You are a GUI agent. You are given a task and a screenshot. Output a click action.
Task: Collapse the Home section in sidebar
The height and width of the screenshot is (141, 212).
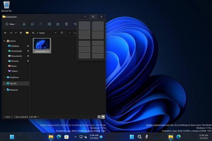pyautogui.click(x=4, y=41)
